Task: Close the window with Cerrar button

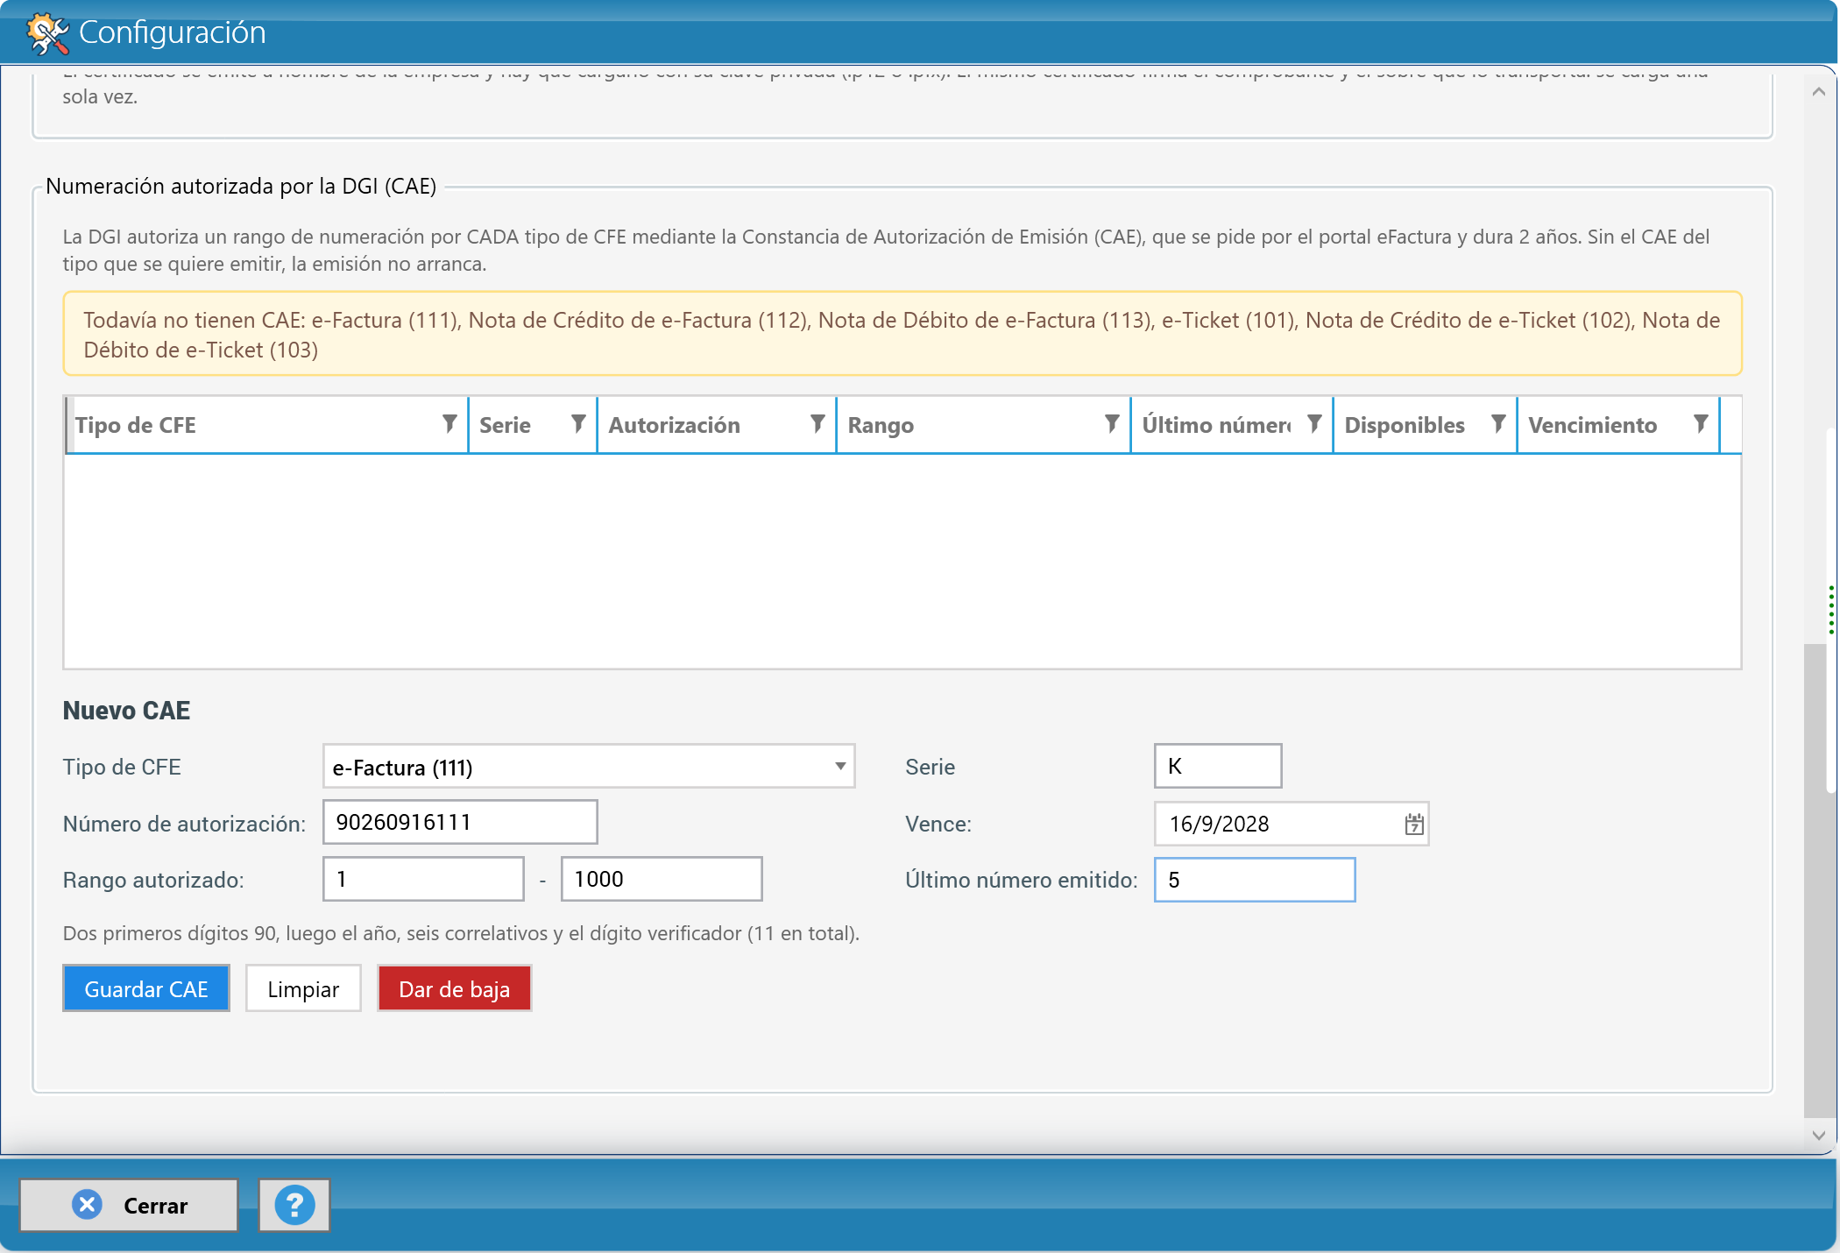Action: click(129, 1206)
